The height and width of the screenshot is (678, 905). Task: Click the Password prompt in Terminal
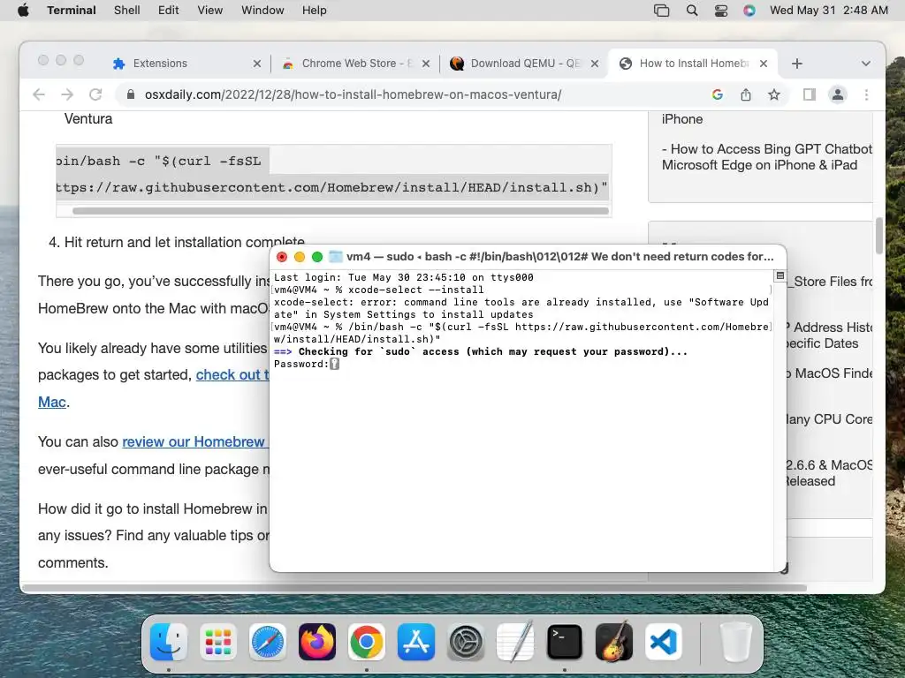[x=306, y=364]
